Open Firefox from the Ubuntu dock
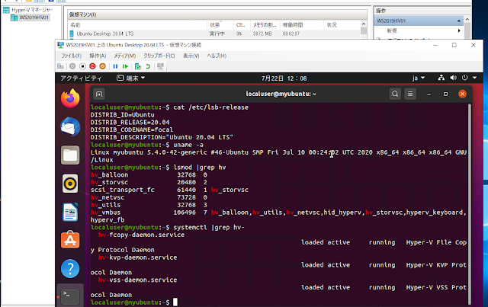The image size is (488, 307). point(70,98)
